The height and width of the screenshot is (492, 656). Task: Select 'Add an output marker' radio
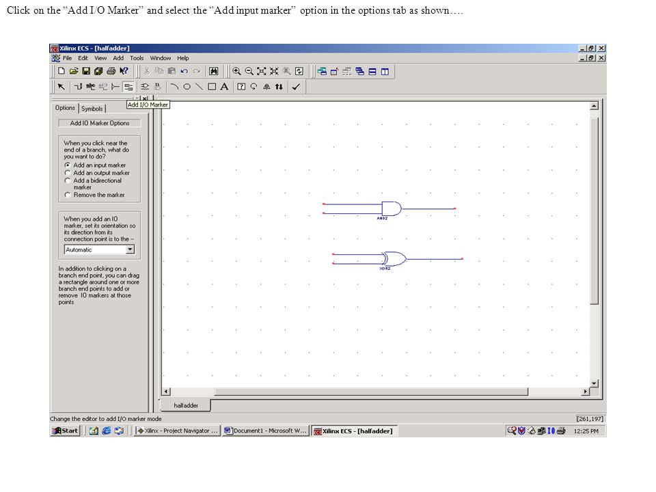(x=68, y=172)
